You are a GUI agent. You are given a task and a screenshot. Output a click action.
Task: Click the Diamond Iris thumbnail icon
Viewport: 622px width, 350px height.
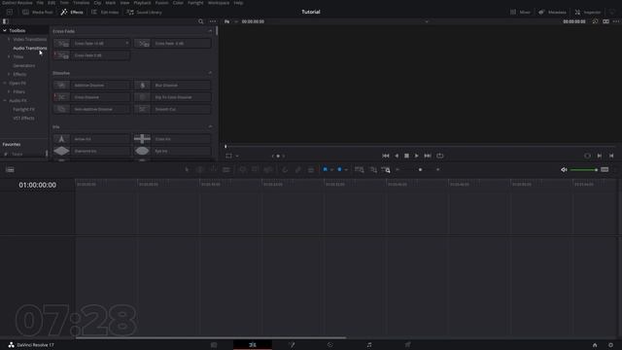click(x=61, y=151)
